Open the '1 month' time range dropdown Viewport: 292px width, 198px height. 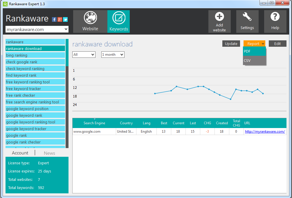pyautogui.click(x=113, y=55)
